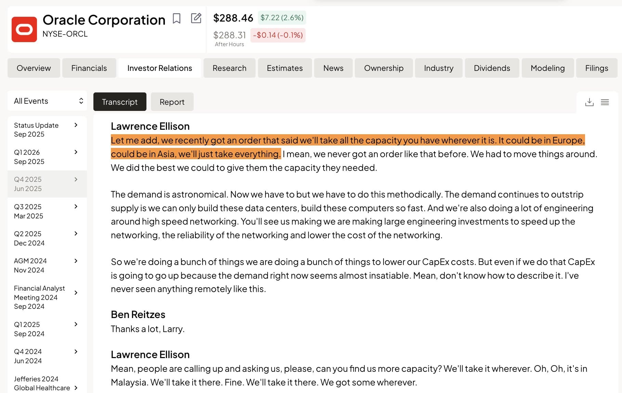The image size is (622, 393).
Task: Open the All Events dropdown
Action: [47, 101]
